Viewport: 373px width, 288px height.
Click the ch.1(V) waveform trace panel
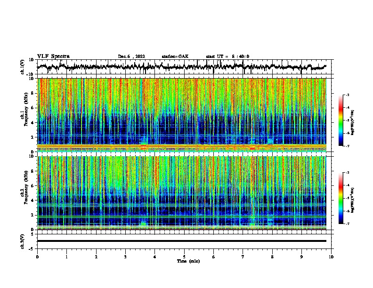185,67
